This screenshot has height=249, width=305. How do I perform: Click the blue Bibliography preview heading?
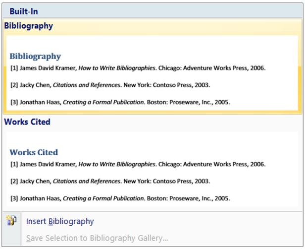click(x=35, y=56)
